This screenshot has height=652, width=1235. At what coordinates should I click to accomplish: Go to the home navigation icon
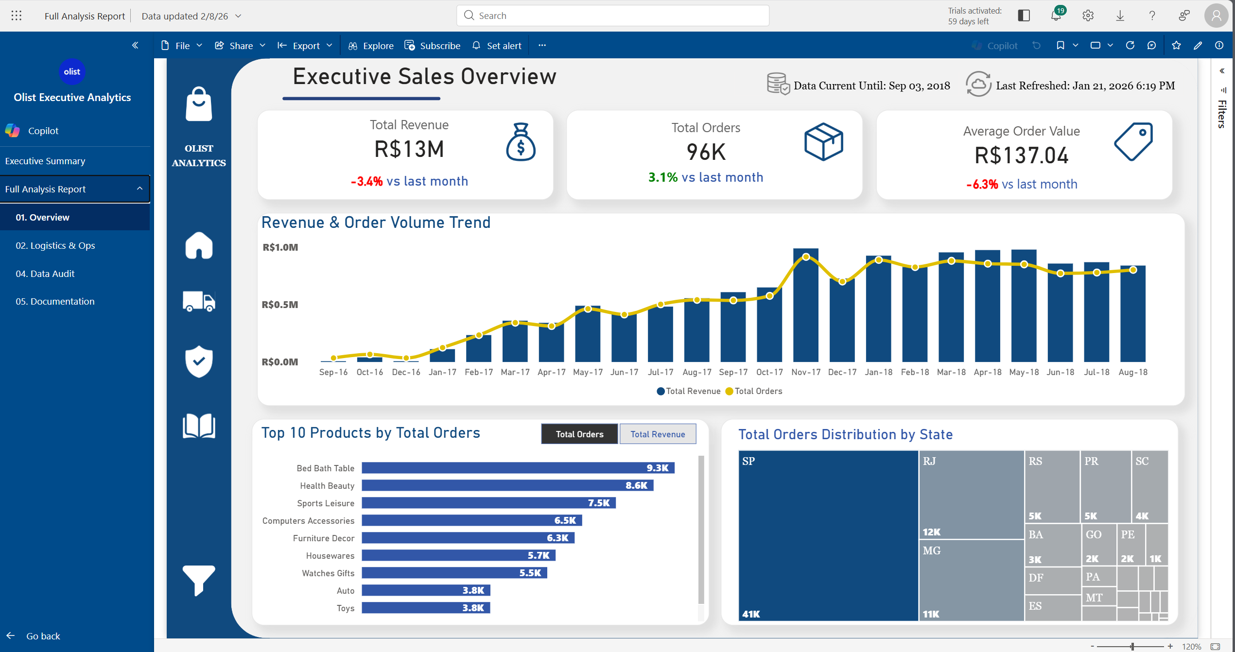point(199,245)
